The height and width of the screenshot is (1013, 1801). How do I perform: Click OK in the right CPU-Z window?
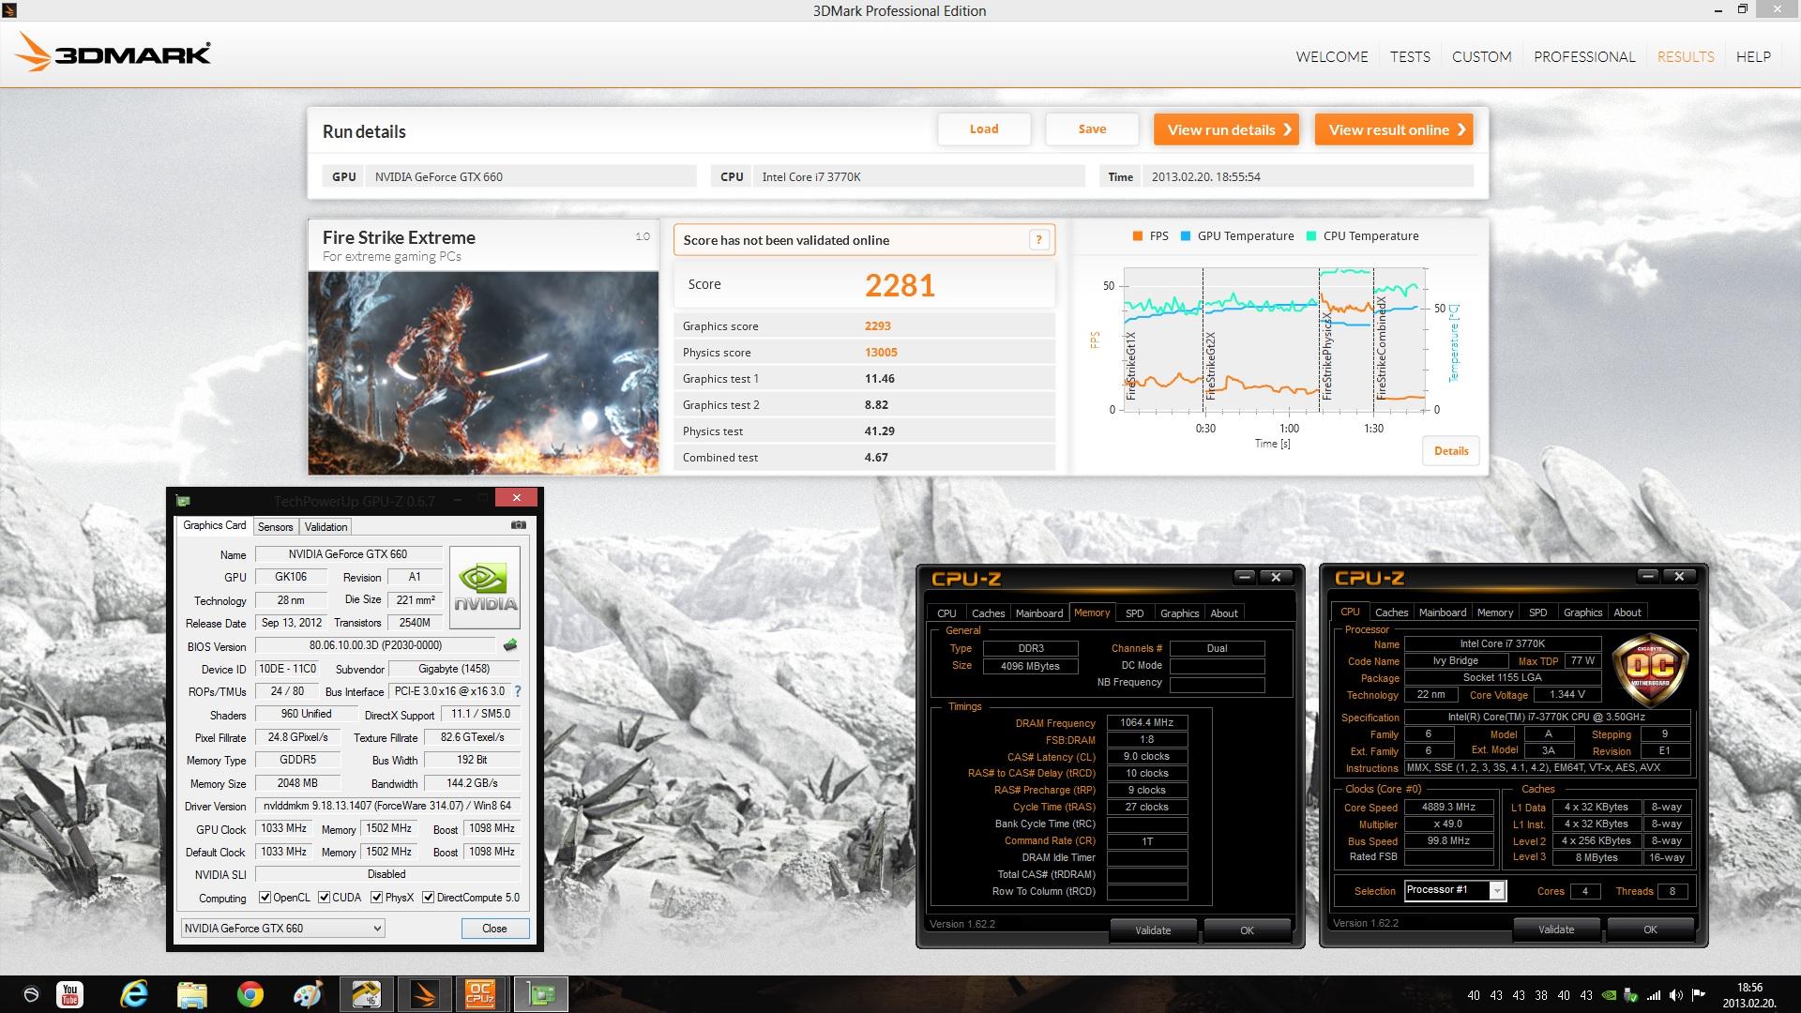pos(1650,930)
